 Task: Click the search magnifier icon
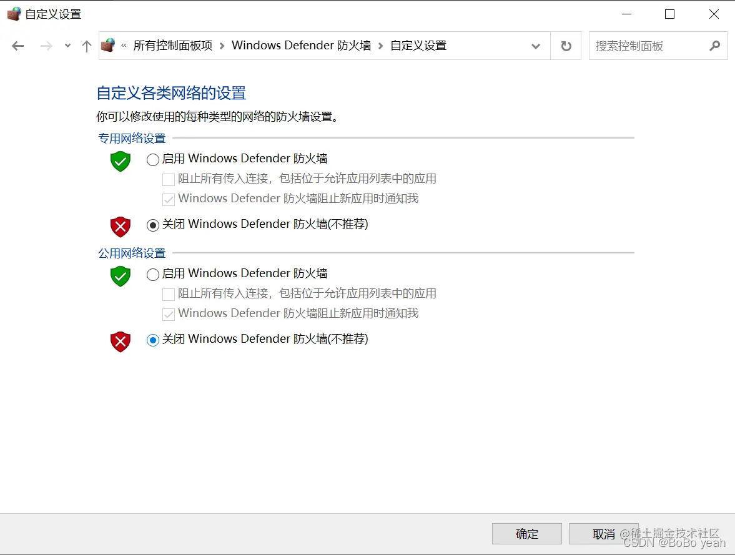coord(715,46)
